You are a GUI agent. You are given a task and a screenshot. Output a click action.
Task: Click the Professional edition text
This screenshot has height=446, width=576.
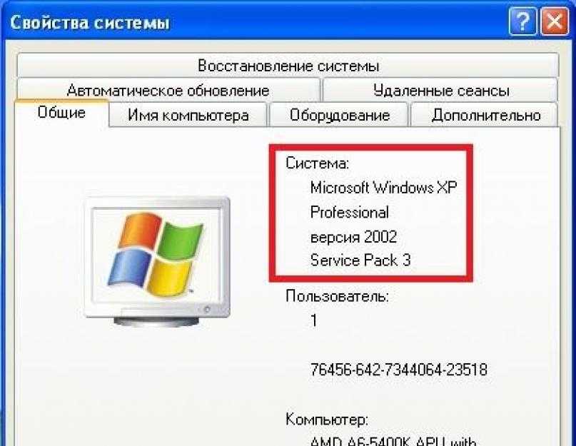(x=349, y=213)
